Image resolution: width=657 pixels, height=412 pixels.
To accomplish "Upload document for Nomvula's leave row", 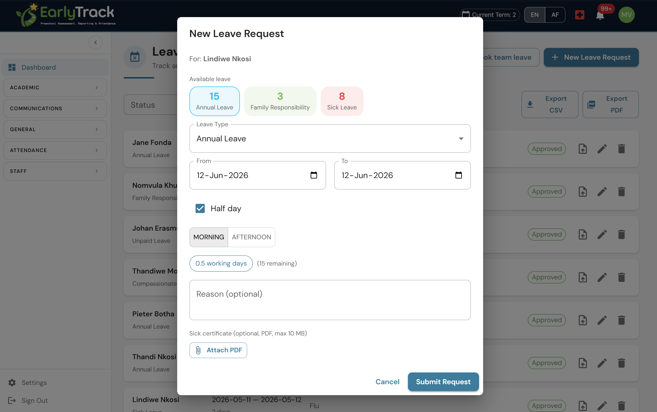I will 583,192.
